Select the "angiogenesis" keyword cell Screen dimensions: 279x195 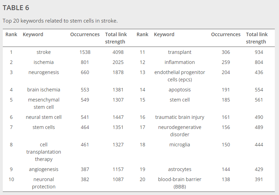tap(44, 169)
